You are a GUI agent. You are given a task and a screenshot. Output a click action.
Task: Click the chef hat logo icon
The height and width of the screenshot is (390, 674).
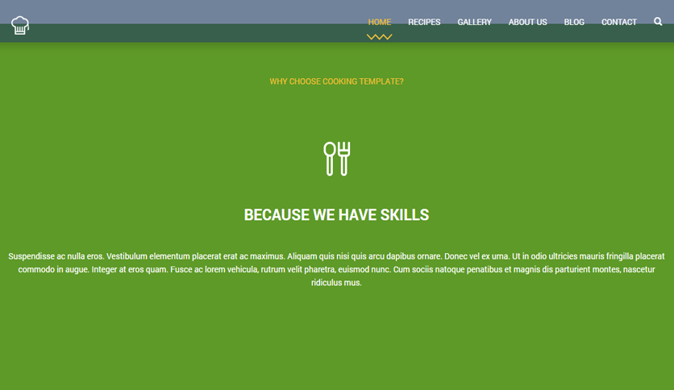click(x=20, y=25)
